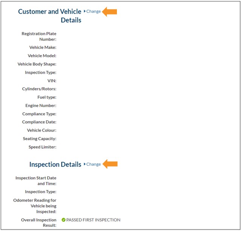The width and height of the screenshot is (241, 231).
Task: Click the green check icon for passed inspection
Action: 63,220
